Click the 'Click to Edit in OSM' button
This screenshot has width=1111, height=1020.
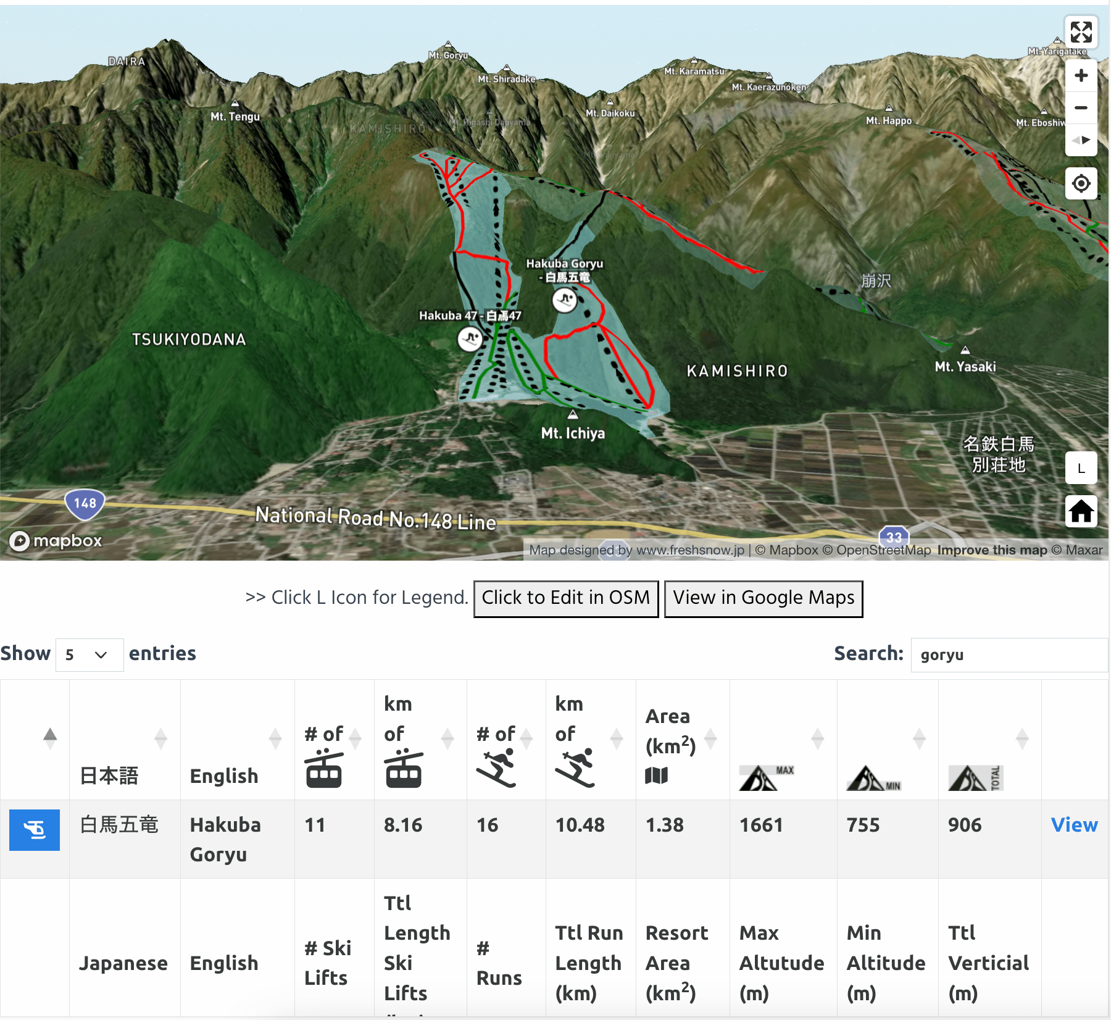point(565,598)
